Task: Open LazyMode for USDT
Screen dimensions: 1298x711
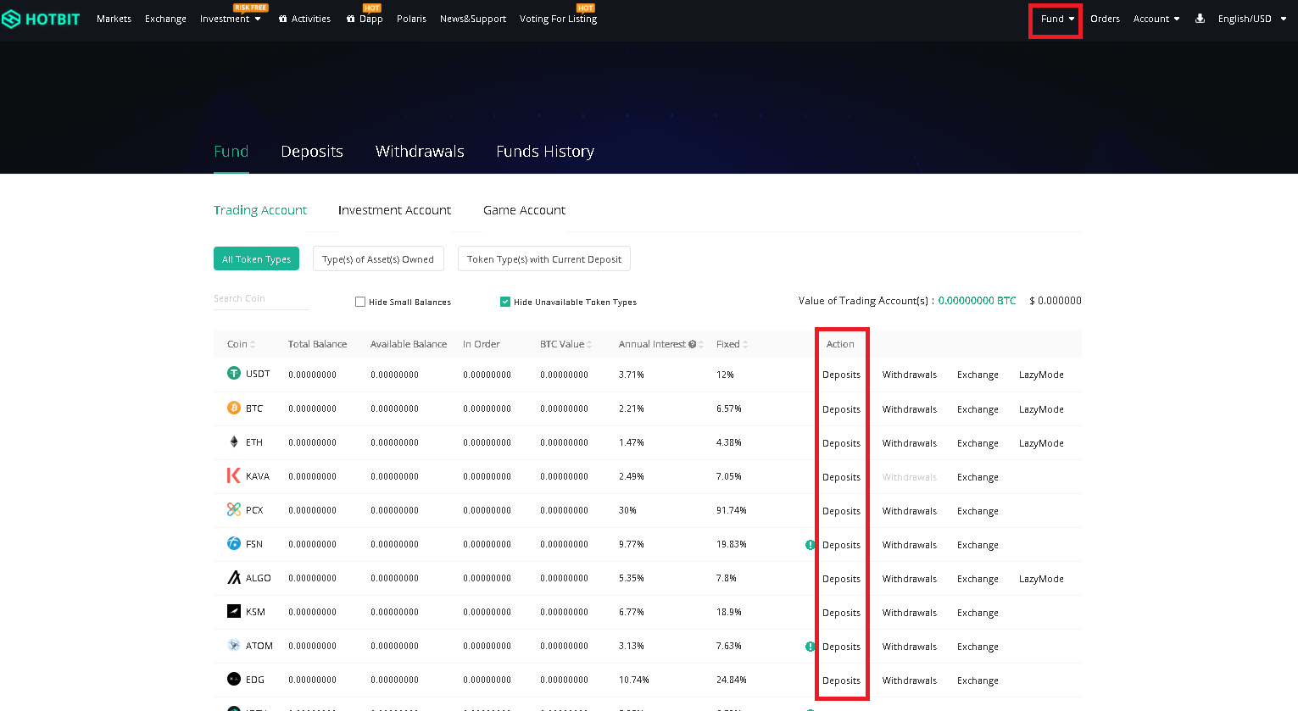Action: click(x=1041, y=375)
